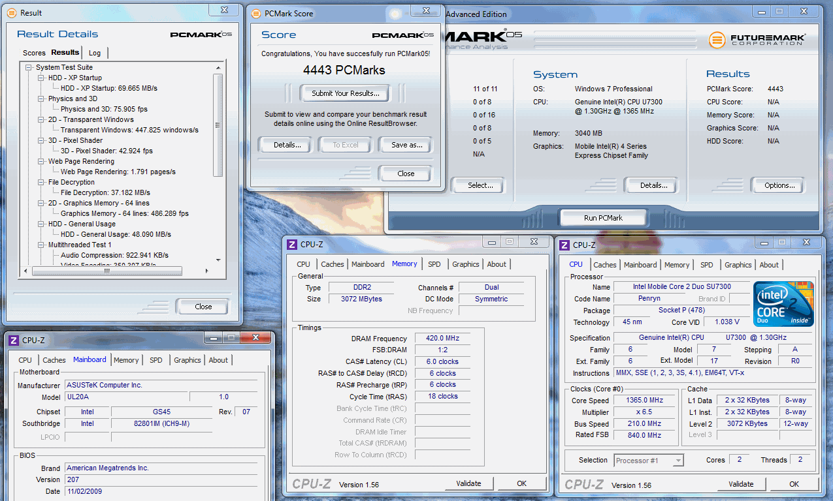
Task: Select 'Web Page Rendering: 1.791 pages/s' row
Action: point(118,172)
